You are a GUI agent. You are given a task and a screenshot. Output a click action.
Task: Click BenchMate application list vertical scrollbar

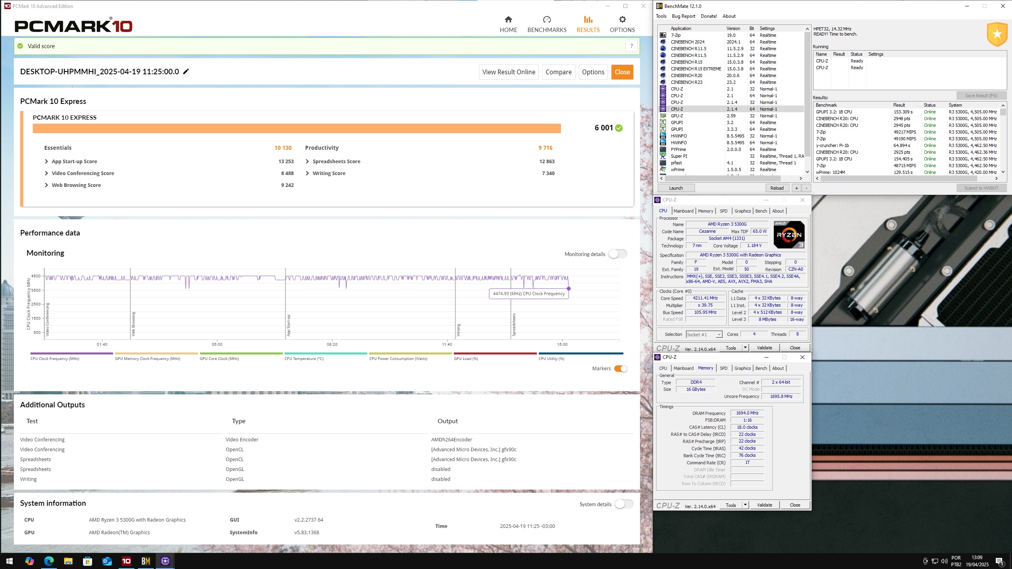(807, 100)
